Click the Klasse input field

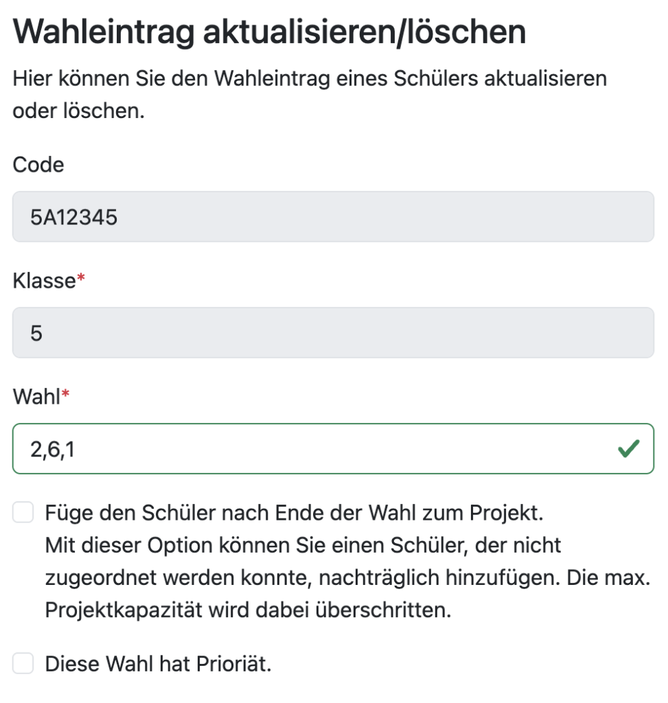pos(333,333)
